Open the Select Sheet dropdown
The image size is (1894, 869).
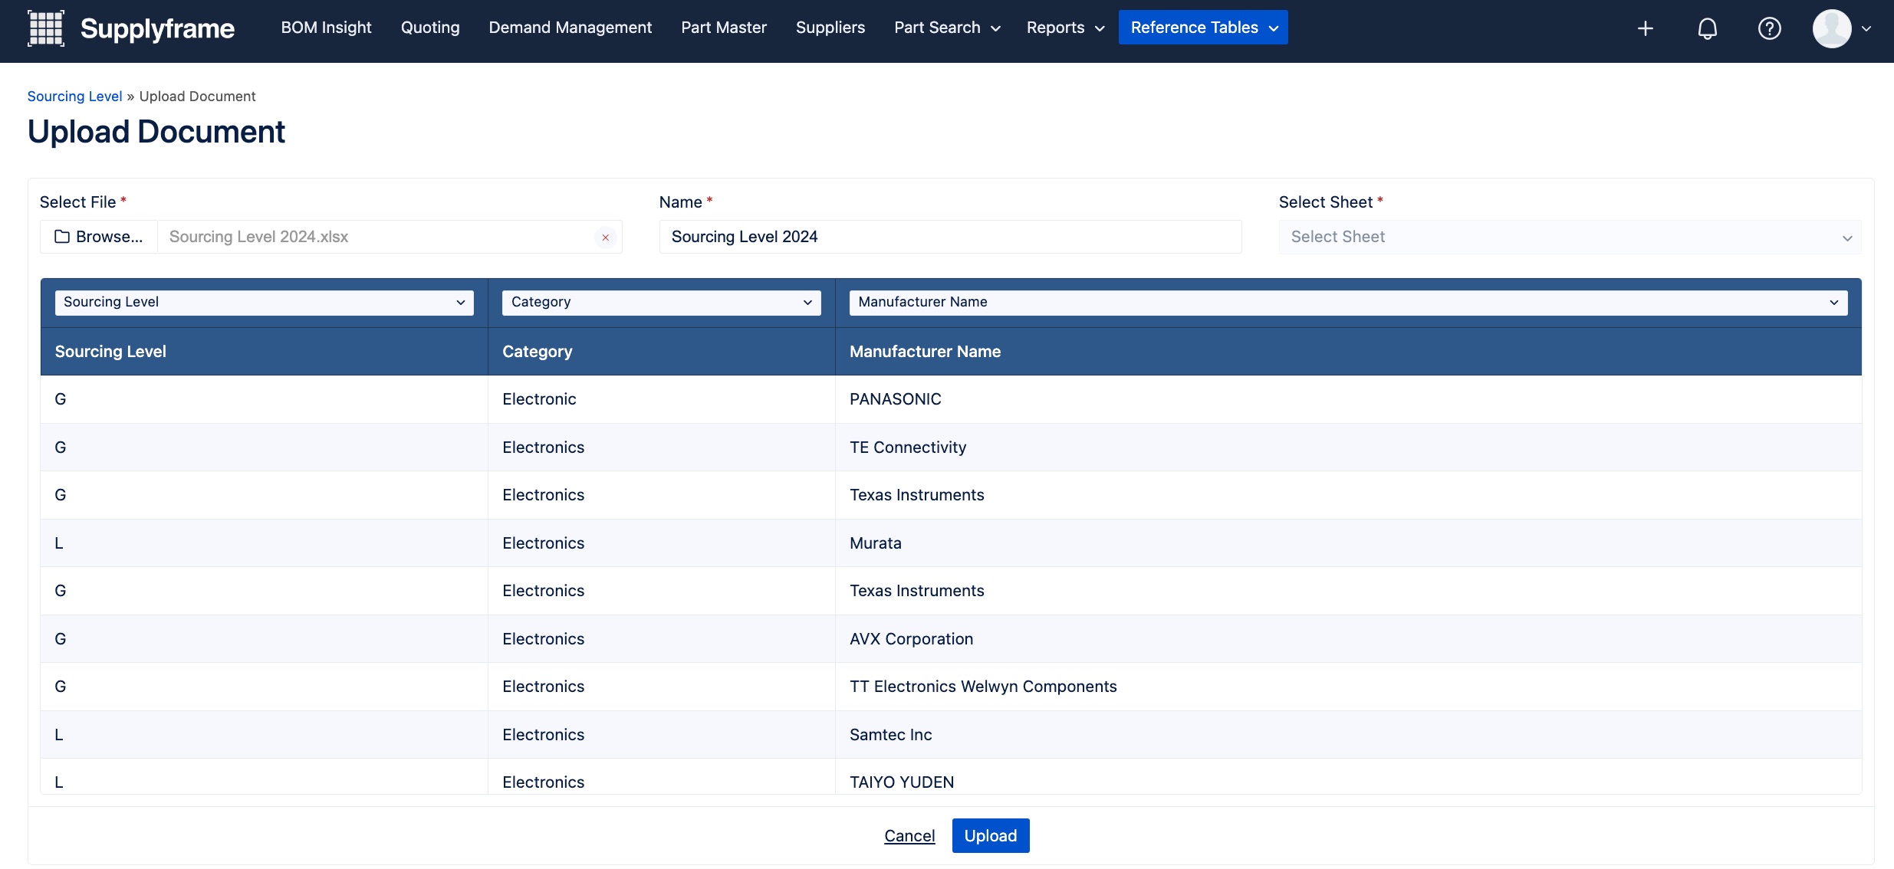1570,237
